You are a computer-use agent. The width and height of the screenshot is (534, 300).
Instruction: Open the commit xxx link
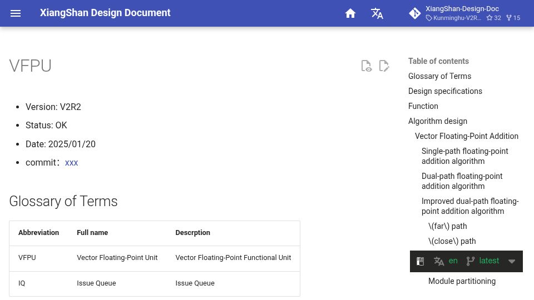click(x=72, y=163)
